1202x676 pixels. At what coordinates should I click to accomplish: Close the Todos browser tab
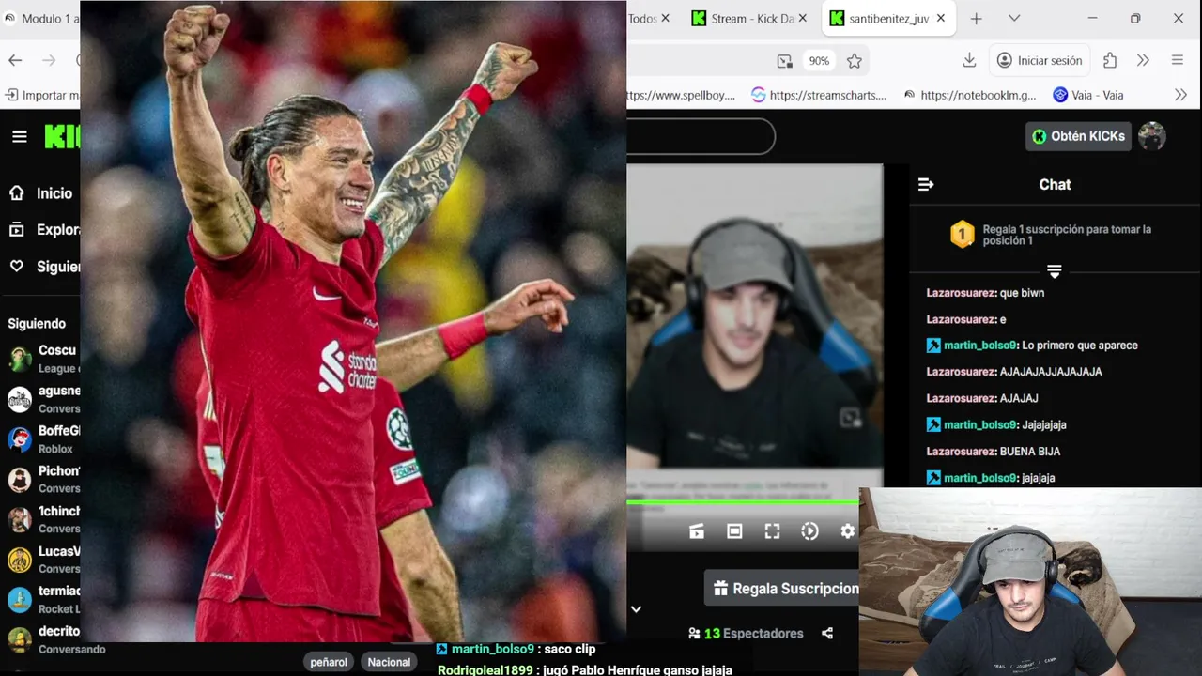coord(666,19)
